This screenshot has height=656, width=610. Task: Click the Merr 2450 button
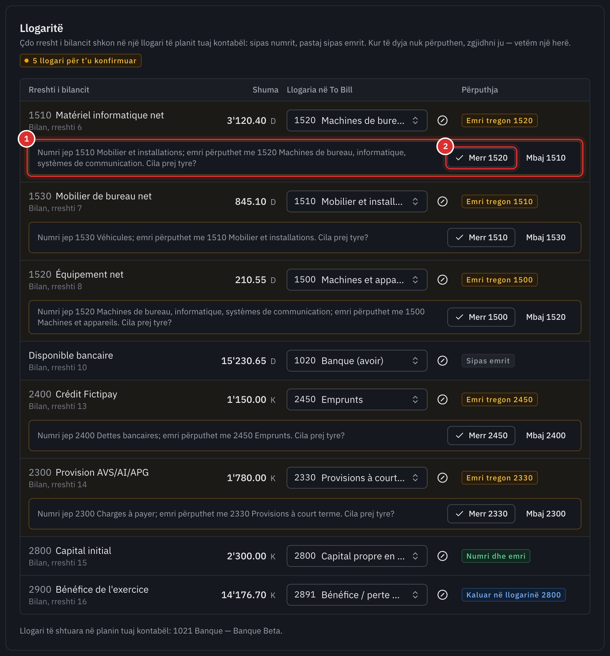[481, 436]
